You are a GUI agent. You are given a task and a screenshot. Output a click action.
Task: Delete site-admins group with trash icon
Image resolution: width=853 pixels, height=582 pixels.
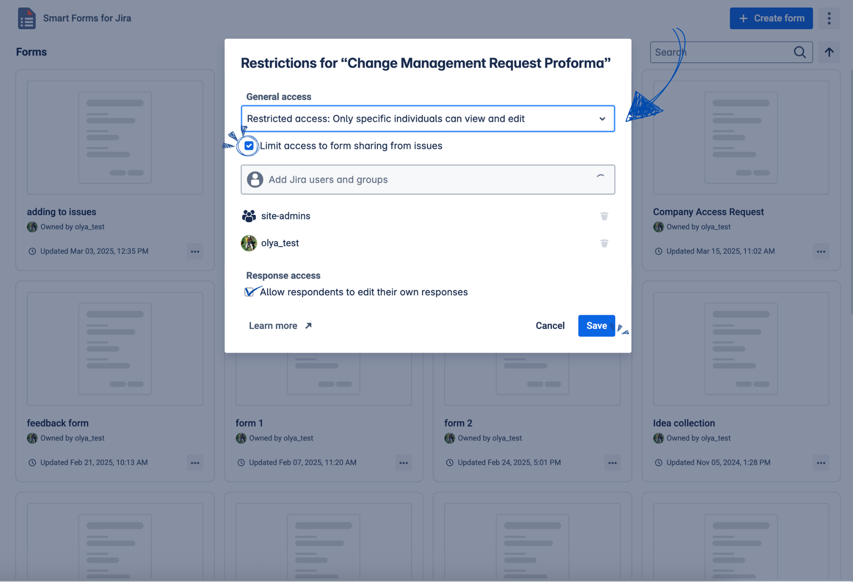click(x=604, y=216)
